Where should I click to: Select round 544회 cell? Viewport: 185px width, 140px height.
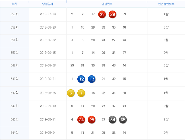coord(15,133)
